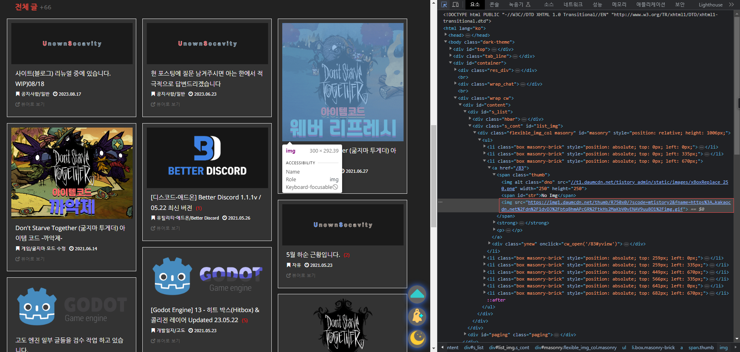The image size is (740, 352).
Task: Open the Lighthouse tab
Action: click(x=710, y=4)
